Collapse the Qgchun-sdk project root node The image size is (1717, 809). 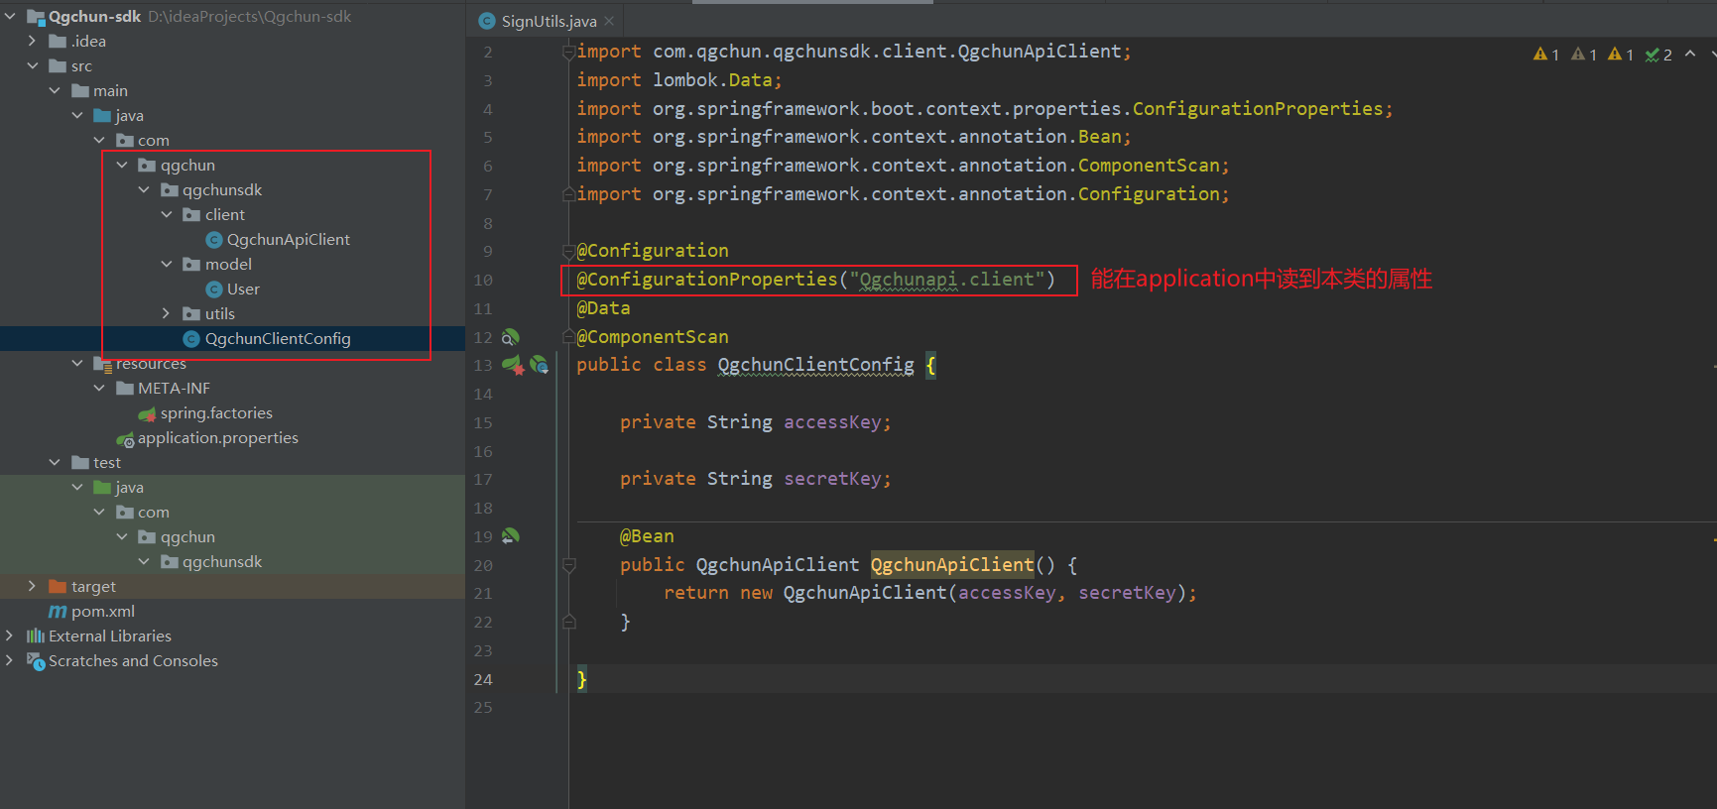(10, 17)
